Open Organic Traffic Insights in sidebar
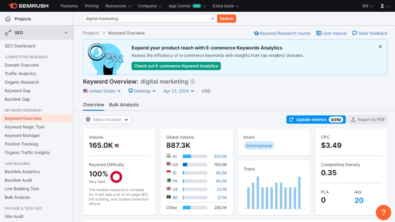This screenshot has width=395, height=222. pyautogui.click(x=27, y=153)
